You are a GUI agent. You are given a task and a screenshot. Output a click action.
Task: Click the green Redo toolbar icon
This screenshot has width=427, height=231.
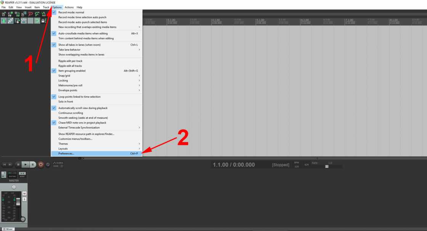[37, 14]
